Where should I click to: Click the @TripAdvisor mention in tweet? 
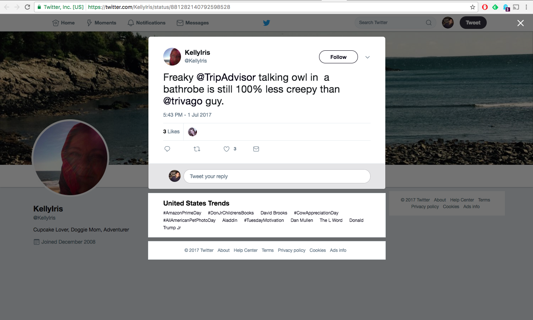click(226, 77)
